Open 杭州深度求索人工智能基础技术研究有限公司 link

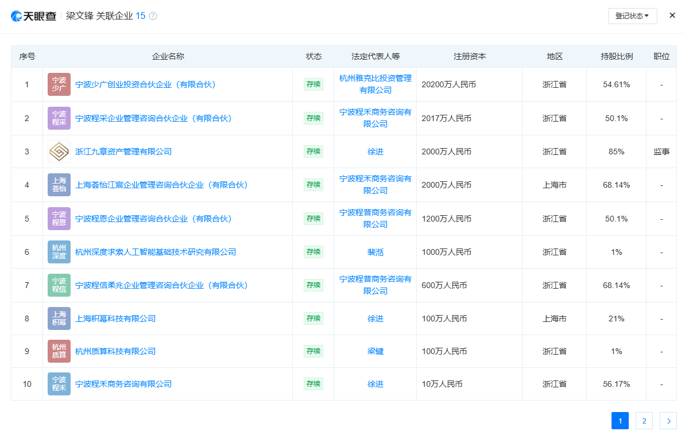coord(156,252)
